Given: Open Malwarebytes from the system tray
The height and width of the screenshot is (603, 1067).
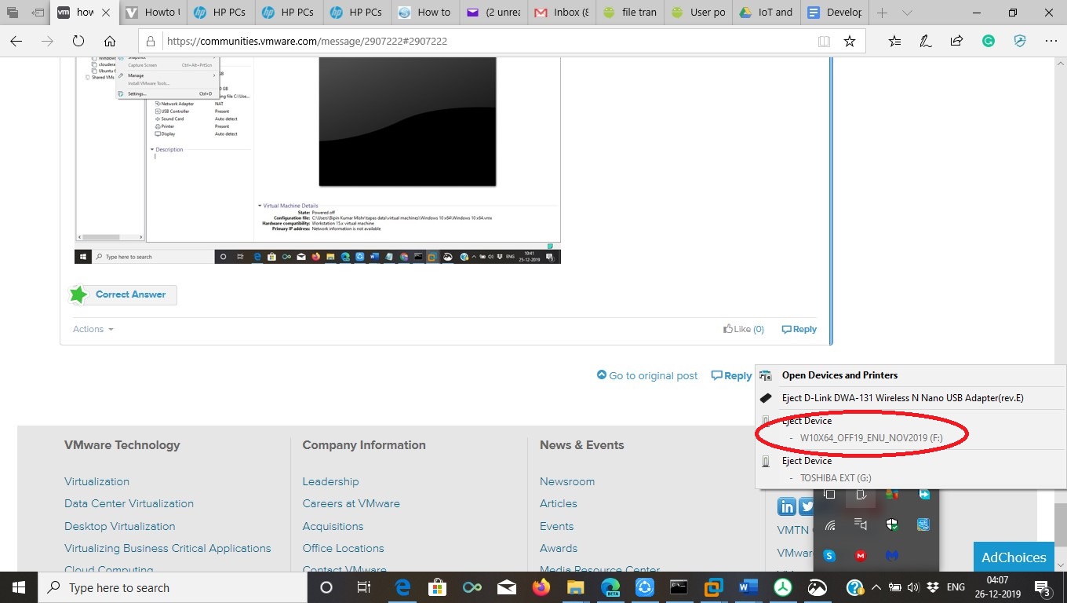Looking at the screenshot, I should click(x=892, y=555).
